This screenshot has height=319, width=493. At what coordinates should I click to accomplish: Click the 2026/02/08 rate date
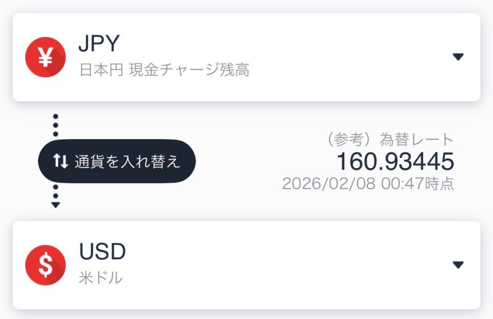[329, 184]
